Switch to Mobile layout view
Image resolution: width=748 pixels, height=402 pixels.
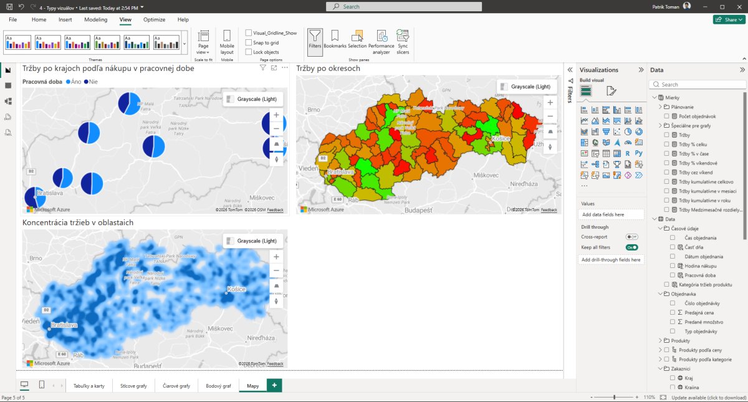coord(227,41)
